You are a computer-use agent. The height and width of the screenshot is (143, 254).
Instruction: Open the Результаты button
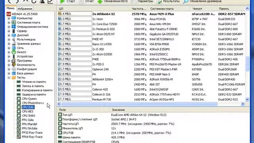[x=169, y=1]
